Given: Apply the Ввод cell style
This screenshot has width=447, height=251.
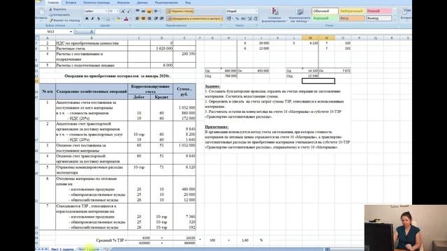Looking at the screenshot, I should click(x=352, y=18).
